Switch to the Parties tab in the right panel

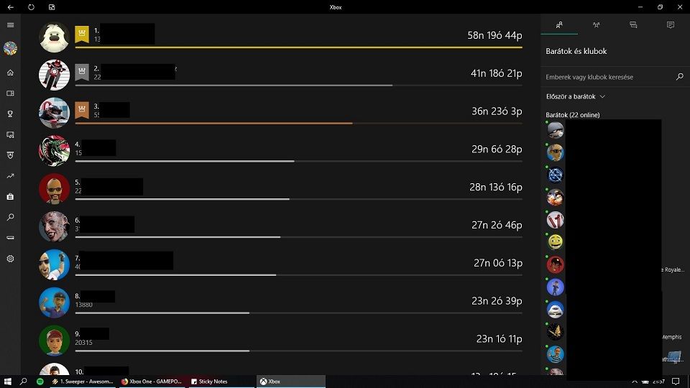pos(596,25)
